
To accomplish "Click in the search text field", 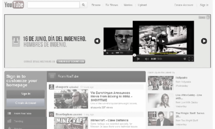I will click(x=53, y=5).
